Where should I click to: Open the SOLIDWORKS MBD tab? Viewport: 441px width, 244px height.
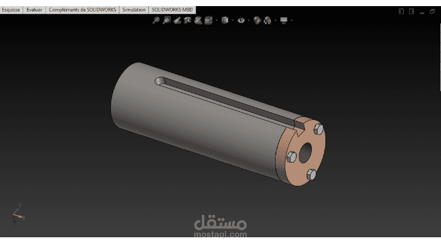click(x=172, y=10)
